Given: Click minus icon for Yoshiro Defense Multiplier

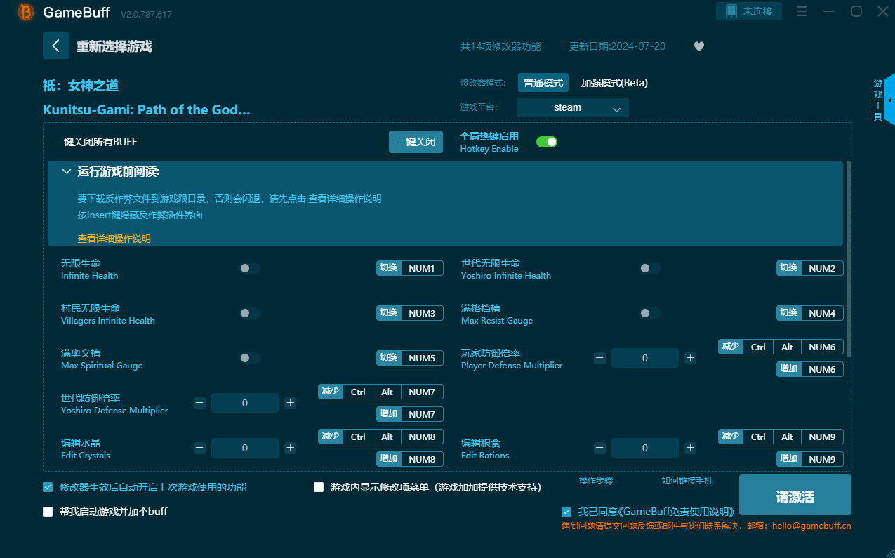Looking at the screenshot, I should pyautogui.click(x=199, y=403).
